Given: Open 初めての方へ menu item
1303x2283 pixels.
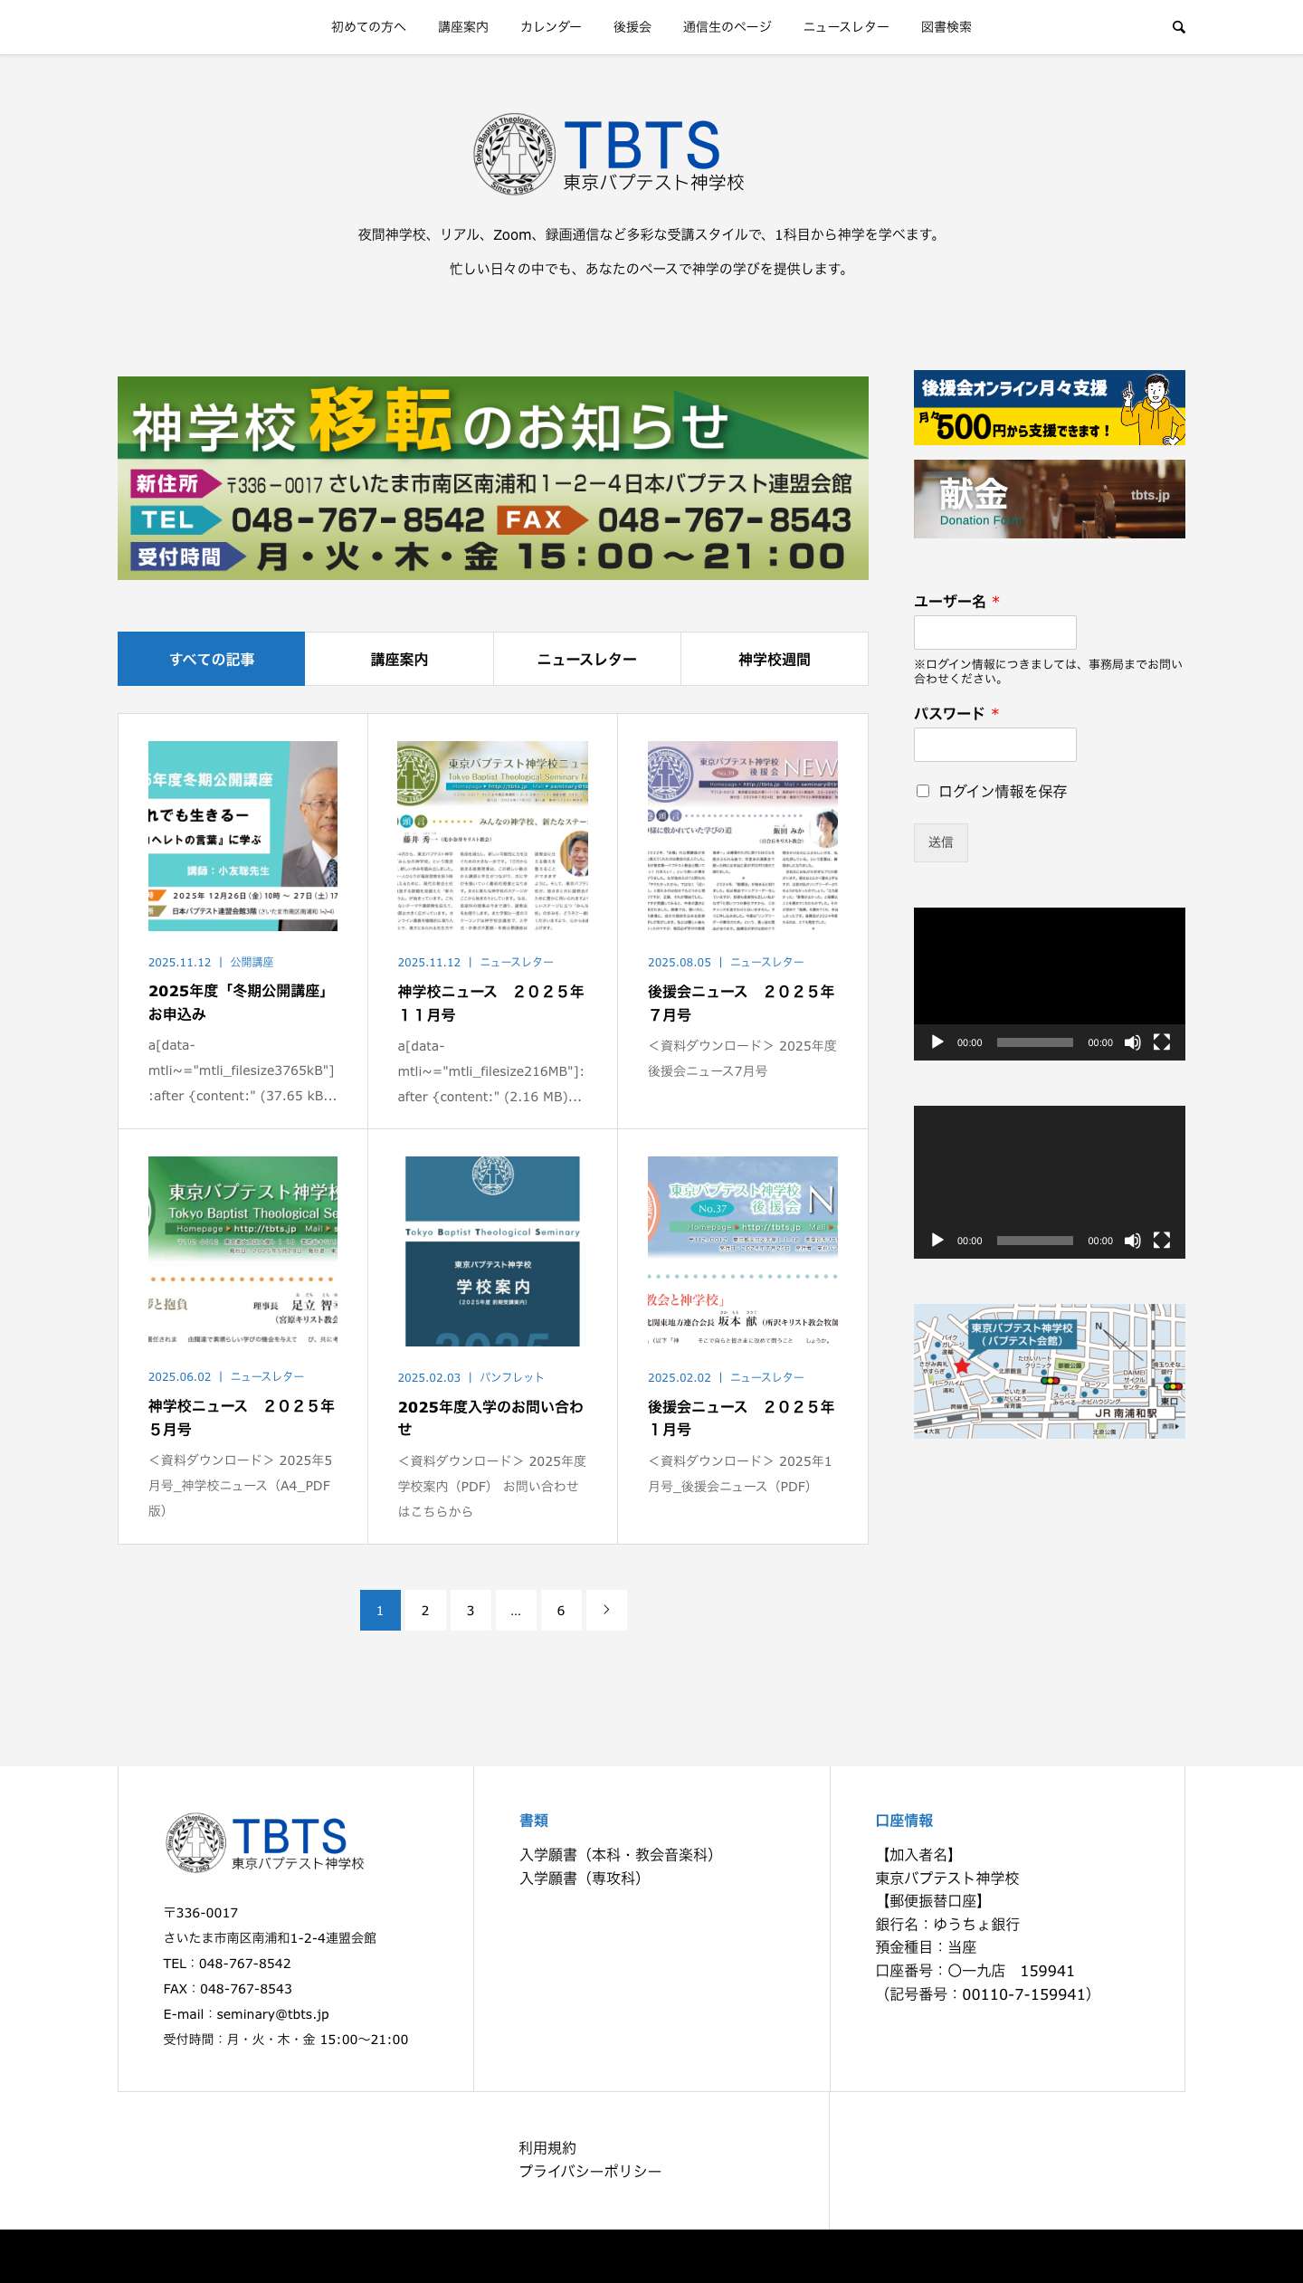Looking at the screenshot, I should [368, 27].
